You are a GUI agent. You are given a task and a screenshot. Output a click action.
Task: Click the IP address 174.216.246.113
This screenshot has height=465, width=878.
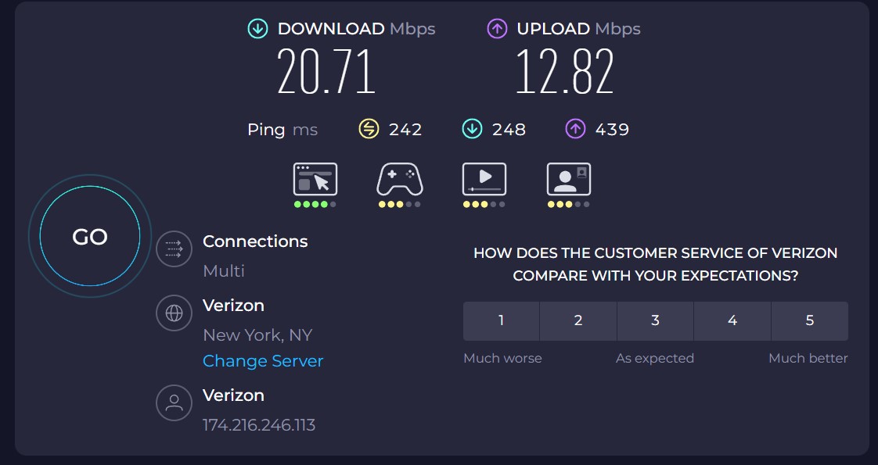(259, 424)
